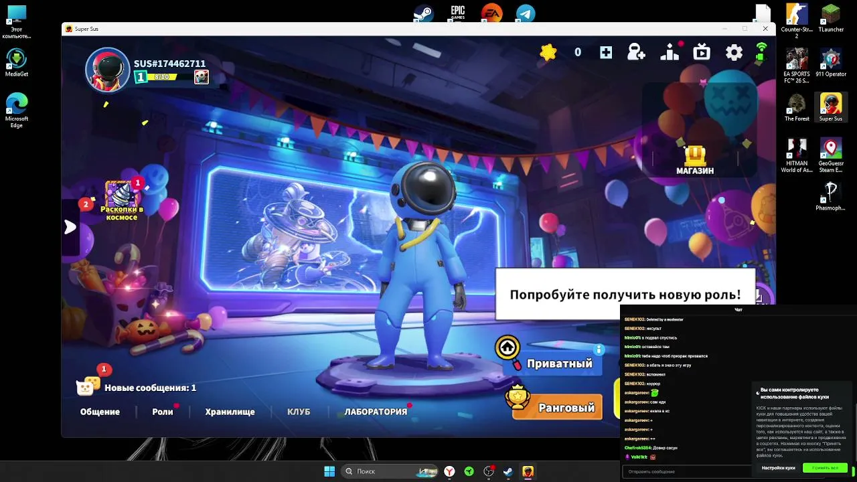Image resolution: width=857 pixels, height=482 pixels.
Task: Open the Роли tab
Action: [163, 412]
